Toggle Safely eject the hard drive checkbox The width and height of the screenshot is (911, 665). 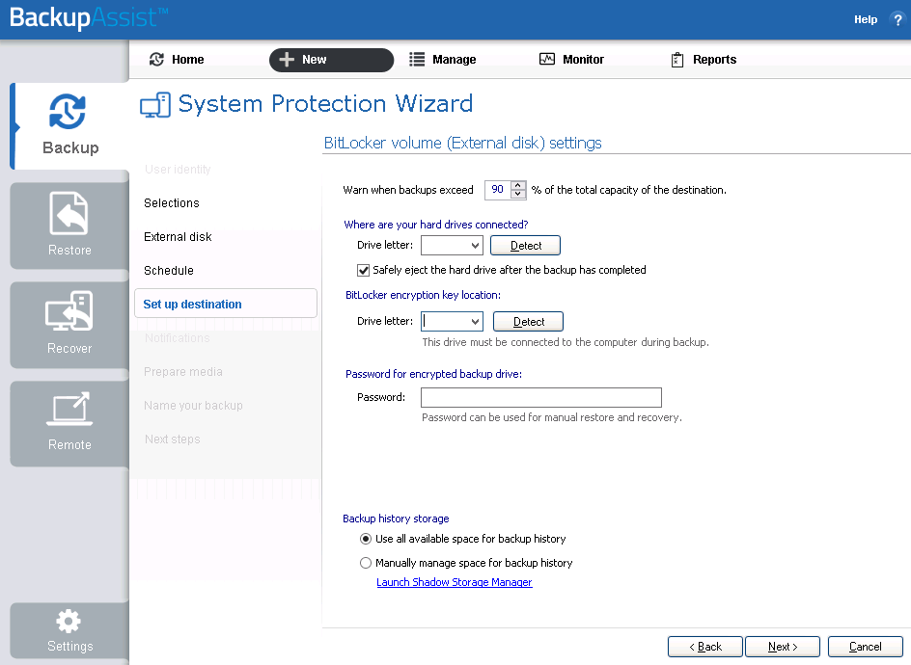[364, 271]
